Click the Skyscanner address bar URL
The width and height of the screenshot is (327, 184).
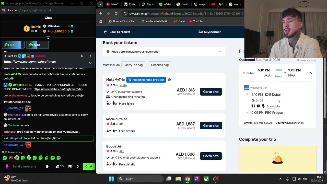pyautogui.click(x=186, y=13)
